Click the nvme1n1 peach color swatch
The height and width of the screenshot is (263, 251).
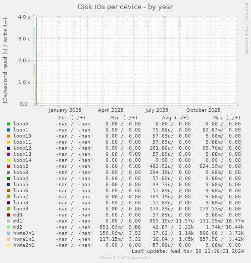pos(9,239)
